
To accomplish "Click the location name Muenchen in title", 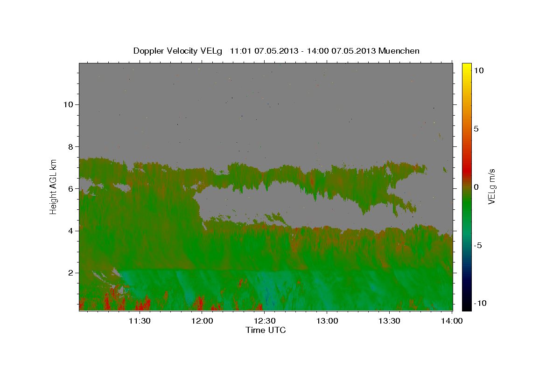I will coord(399,51).
